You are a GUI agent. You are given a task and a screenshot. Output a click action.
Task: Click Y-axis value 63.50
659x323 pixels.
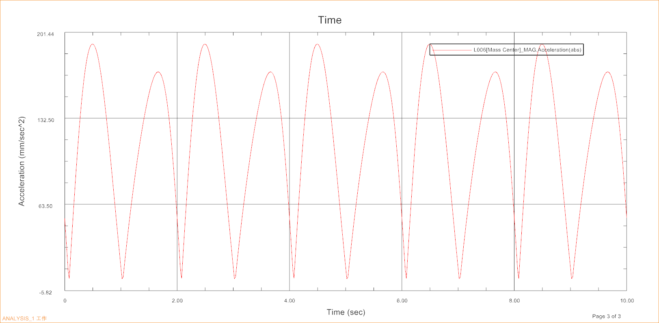pyautogui.click(x=45, y=206)
